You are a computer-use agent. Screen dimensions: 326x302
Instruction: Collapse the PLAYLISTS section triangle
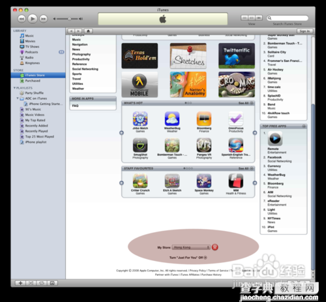pos(14,88)
